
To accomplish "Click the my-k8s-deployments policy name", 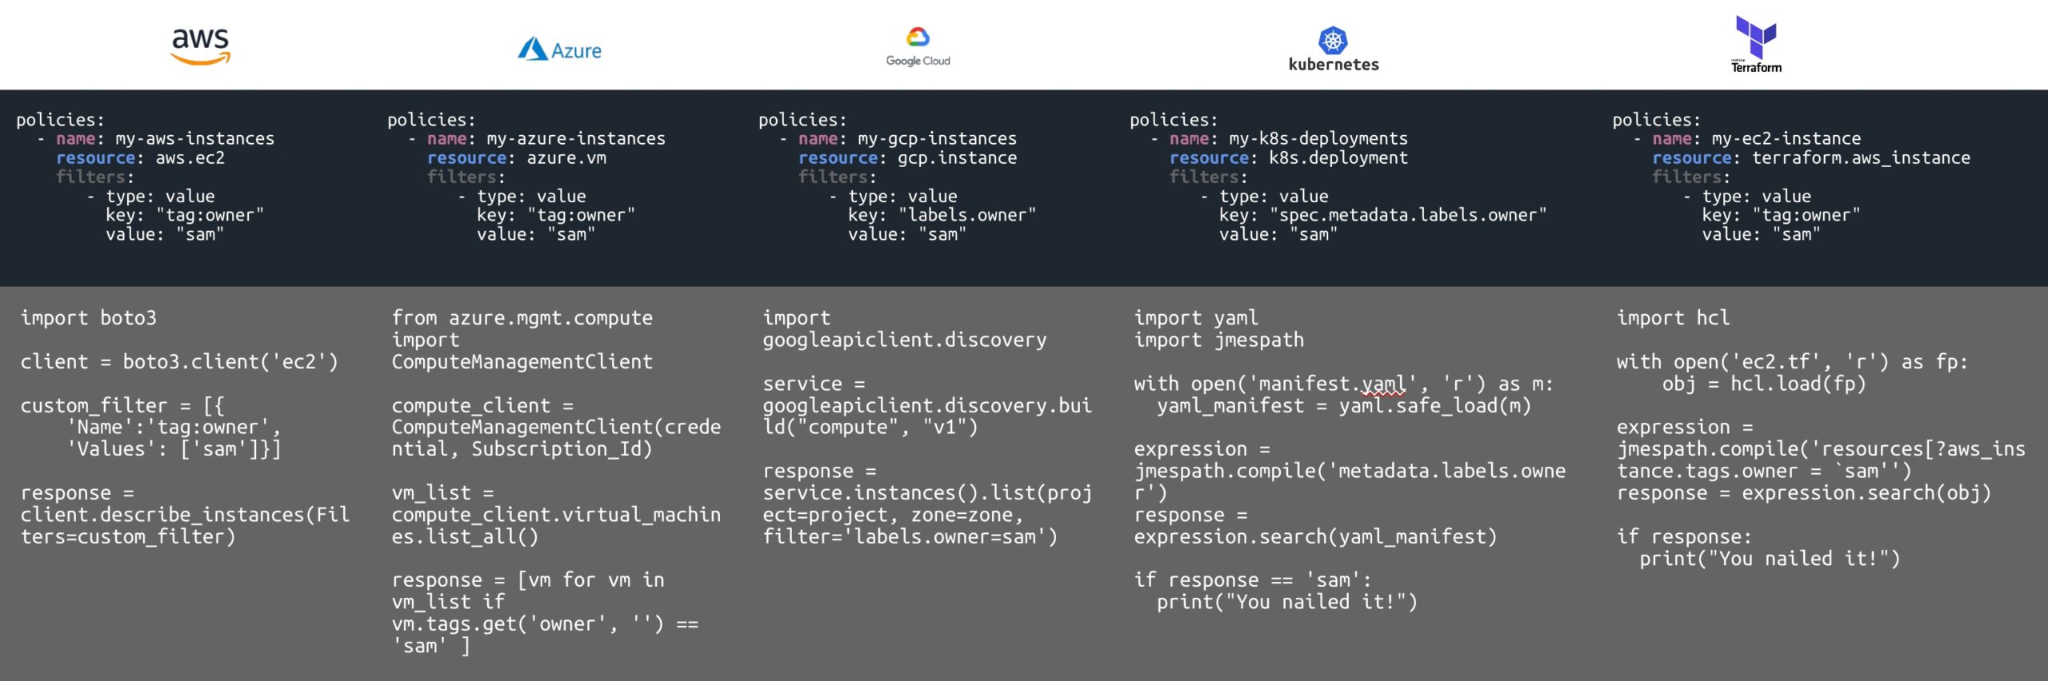I will (1318, 139).
